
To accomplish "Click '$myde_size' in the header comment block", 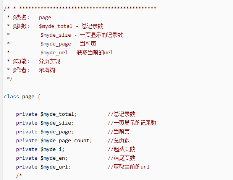I will tap(56, 35).
